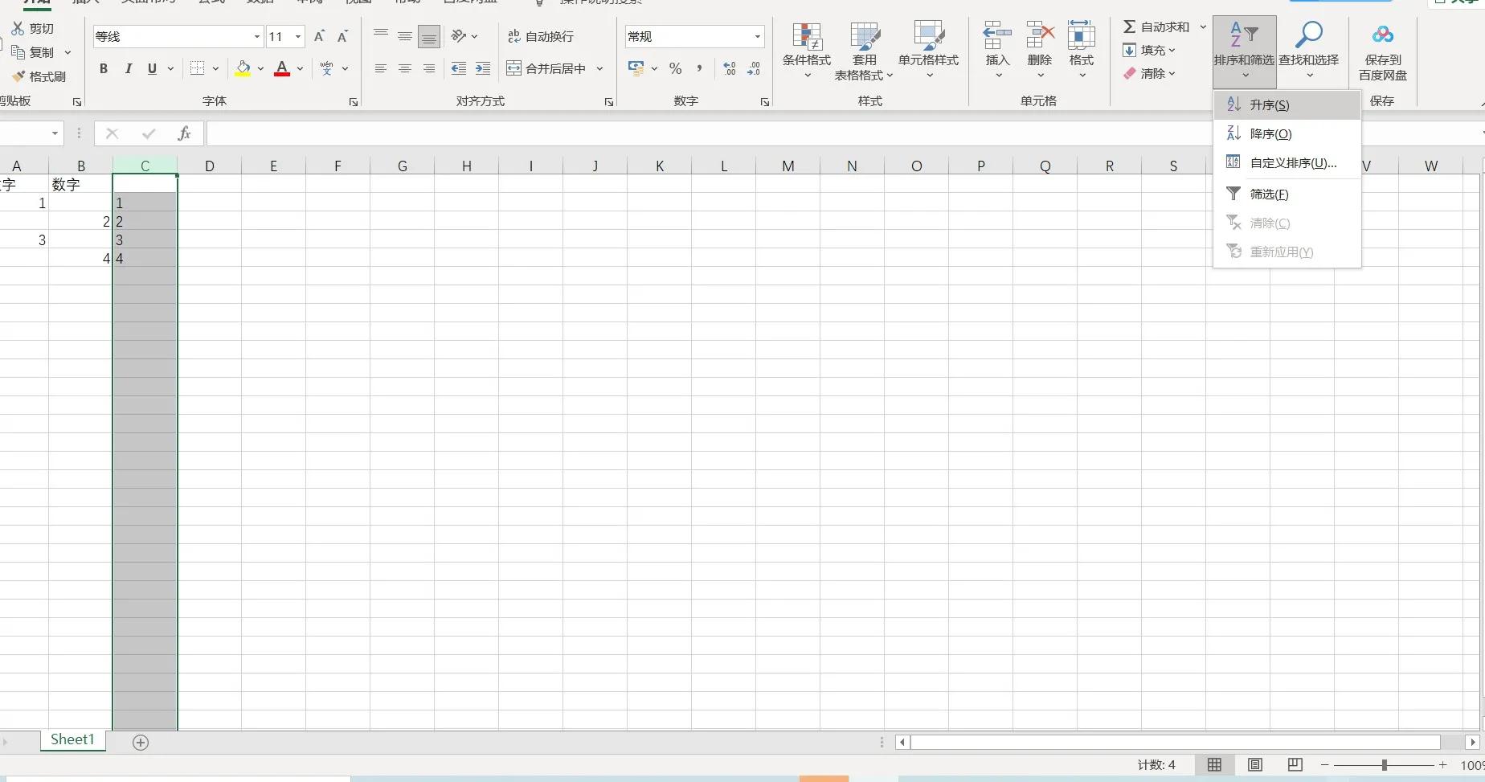Select column D header

tap(209, 166)
